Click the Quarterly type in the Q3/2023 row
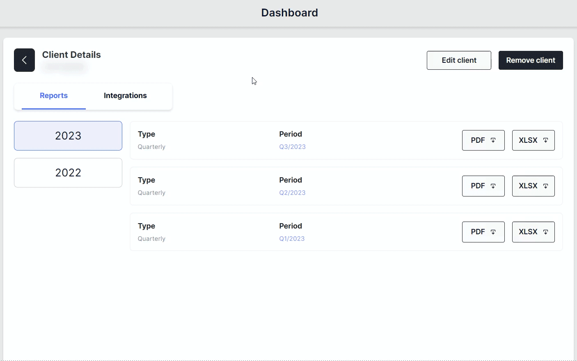The width and height of the screenshot is (577, 361). (151, 147)
